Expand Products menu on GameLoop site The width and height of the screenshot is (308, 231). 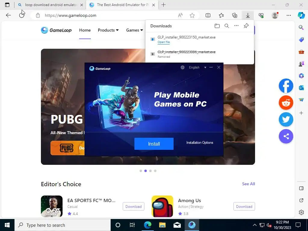pos(108,30)
